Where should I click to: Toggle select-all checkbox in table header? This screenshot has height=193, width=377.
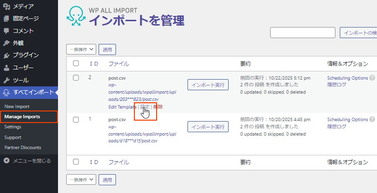75,63
